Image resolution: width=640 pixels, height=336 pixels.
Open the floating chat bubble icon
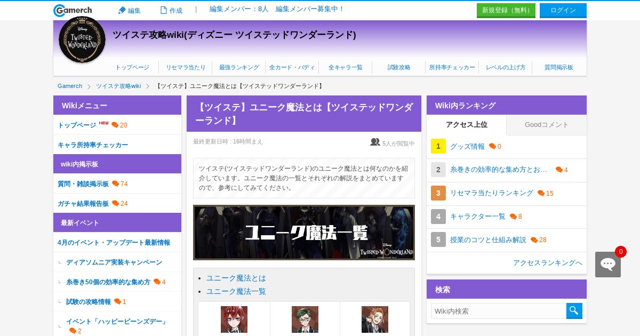point(608,264)
